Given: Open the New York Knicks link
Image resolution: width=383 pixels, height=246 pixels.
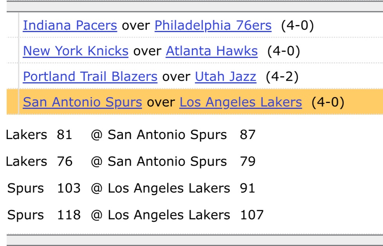Looking at the screenshot, I should click(x=76, y=51).
